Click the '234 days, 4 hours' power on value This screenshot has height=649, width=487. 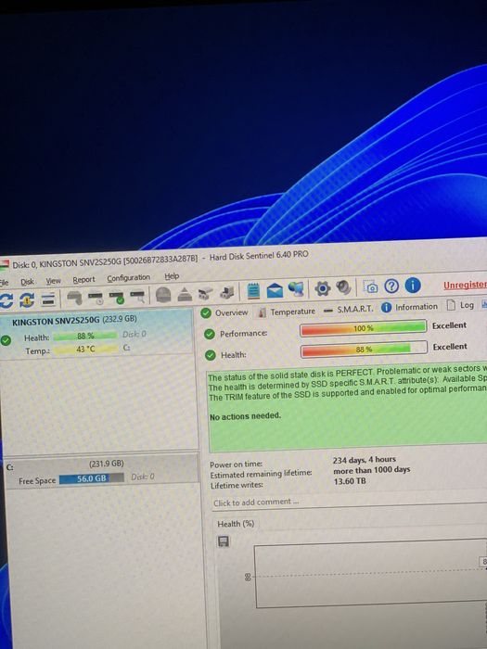point(364,460)
